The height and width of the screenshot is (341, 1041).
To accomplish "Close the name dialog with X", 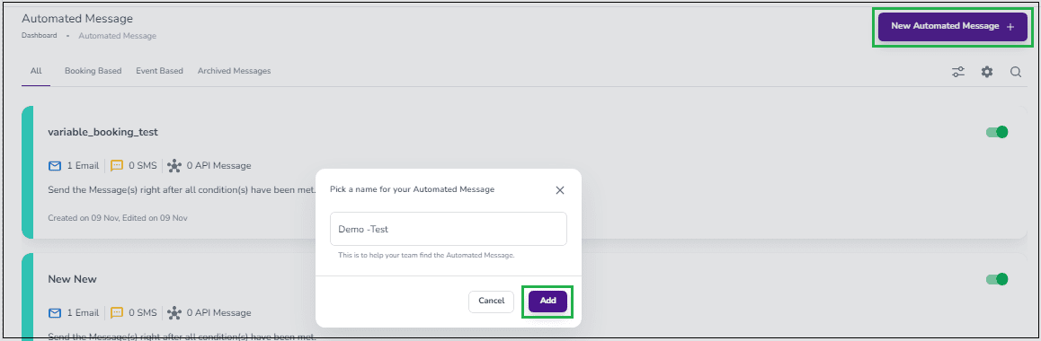I will pyautogui.click(x=560, y=190).
